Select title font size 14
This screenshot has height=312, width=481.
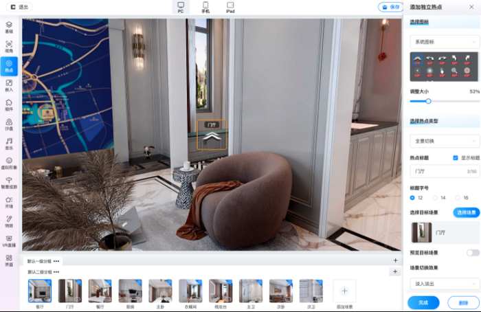click(435, 198)
